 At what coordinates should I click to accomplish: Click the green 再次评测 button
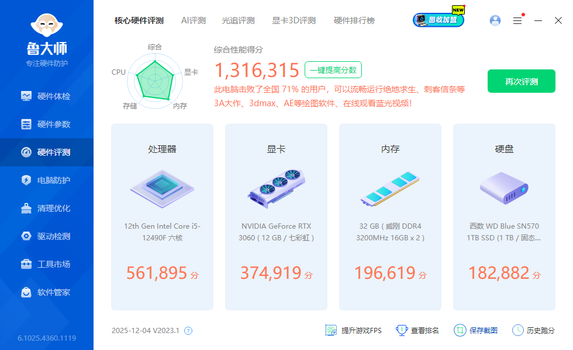[x=522, y=82]
